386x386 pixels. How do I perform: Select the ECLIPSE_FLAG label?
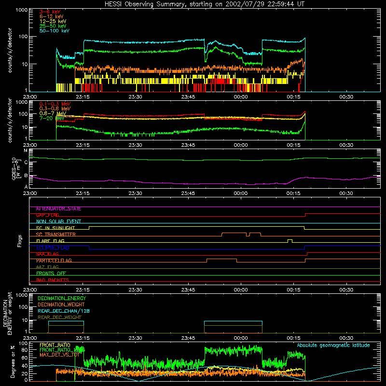click(53, 248)
